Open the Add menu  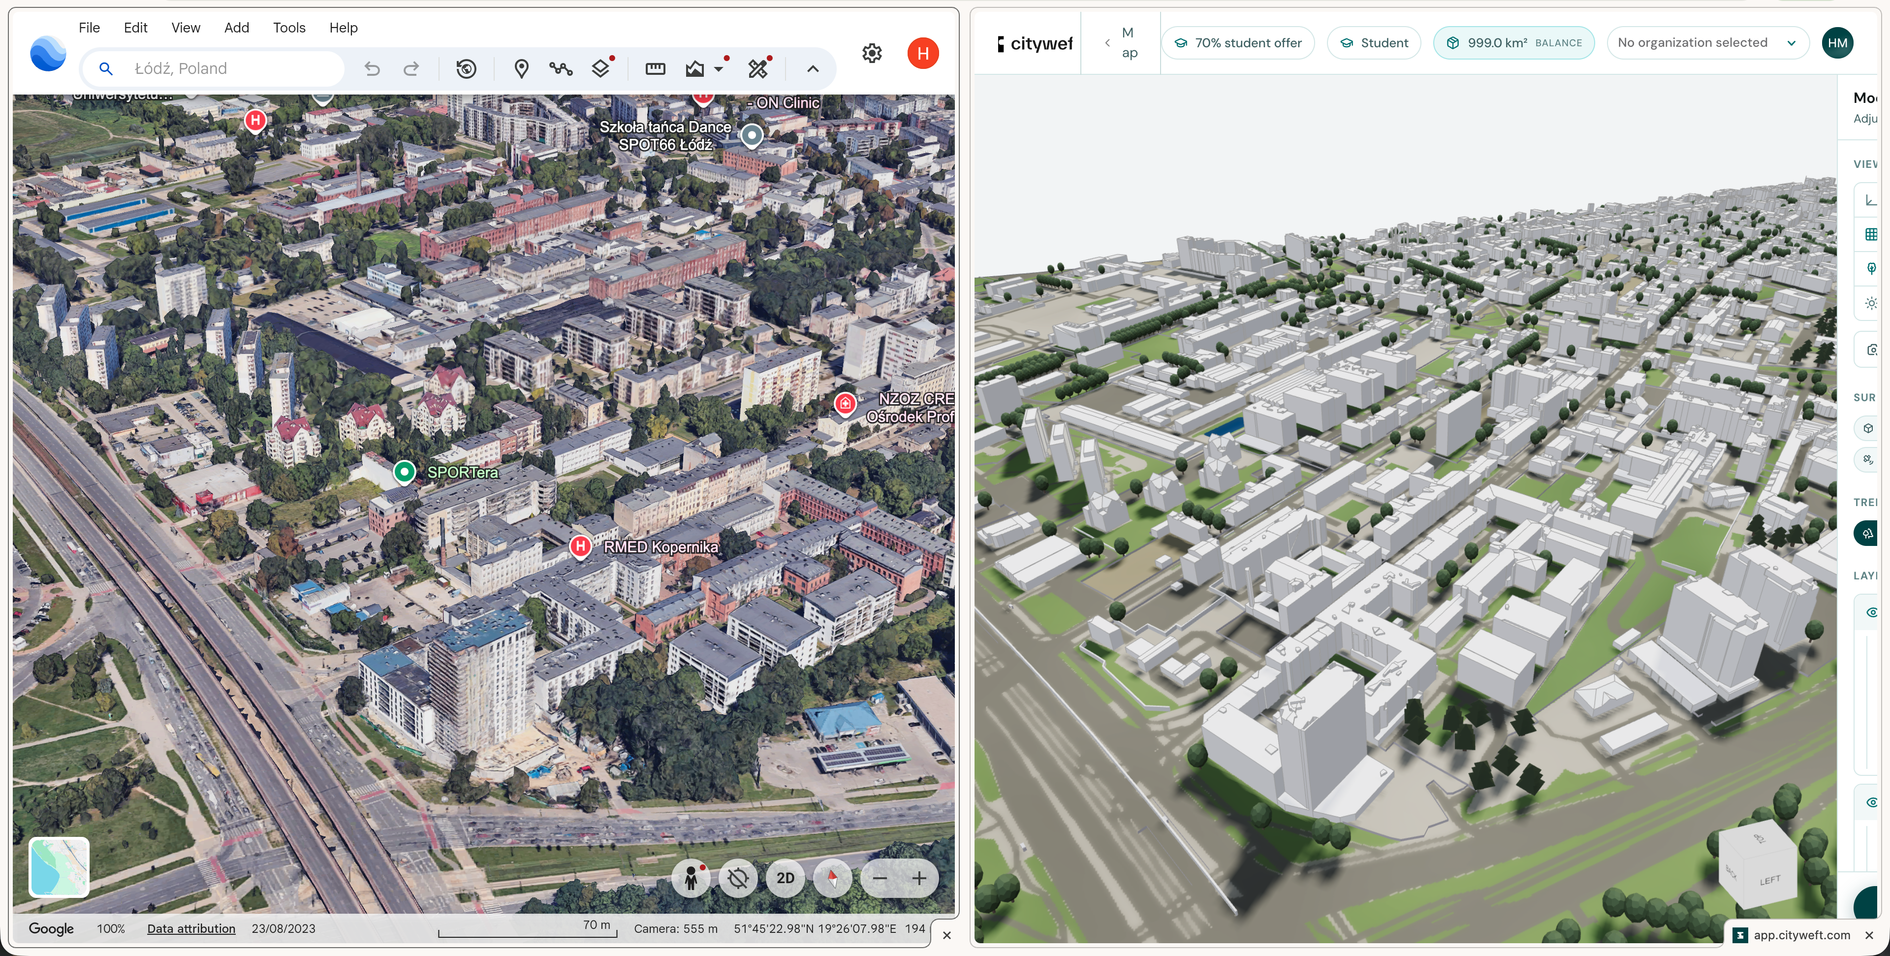click(x=236, y=27)
